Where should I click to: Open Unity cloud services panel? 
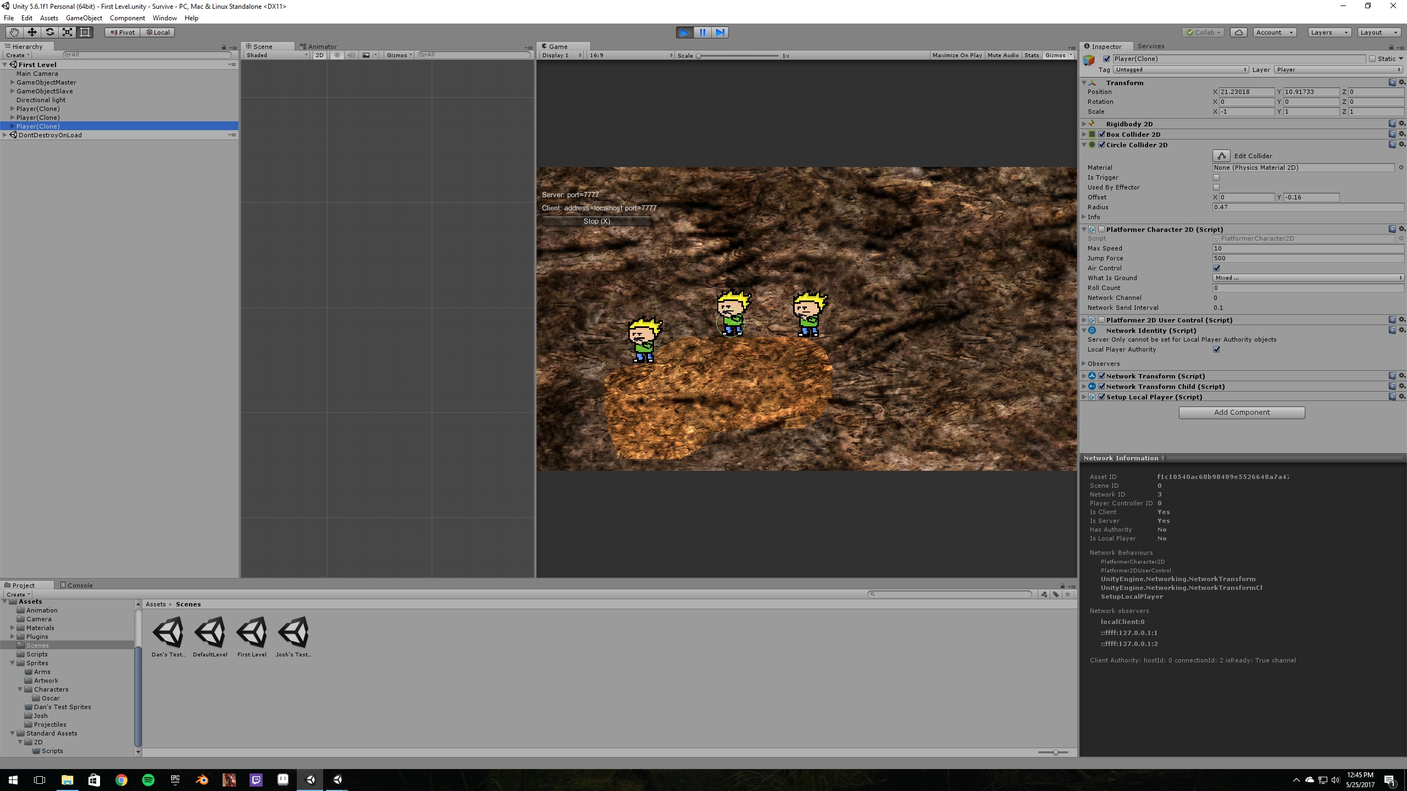[x=1239, y=32]
